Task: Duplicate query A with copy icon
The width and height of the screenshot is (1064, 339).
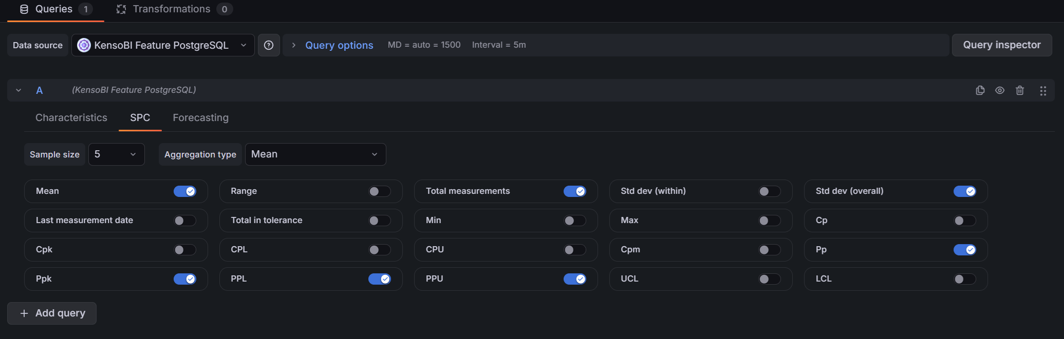Action: click(980, 90)
